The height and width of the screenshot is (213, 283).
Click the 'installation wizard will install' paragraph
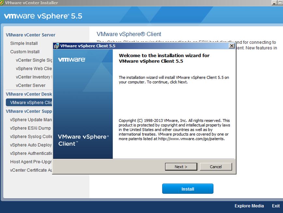click(x=174, y=80)
